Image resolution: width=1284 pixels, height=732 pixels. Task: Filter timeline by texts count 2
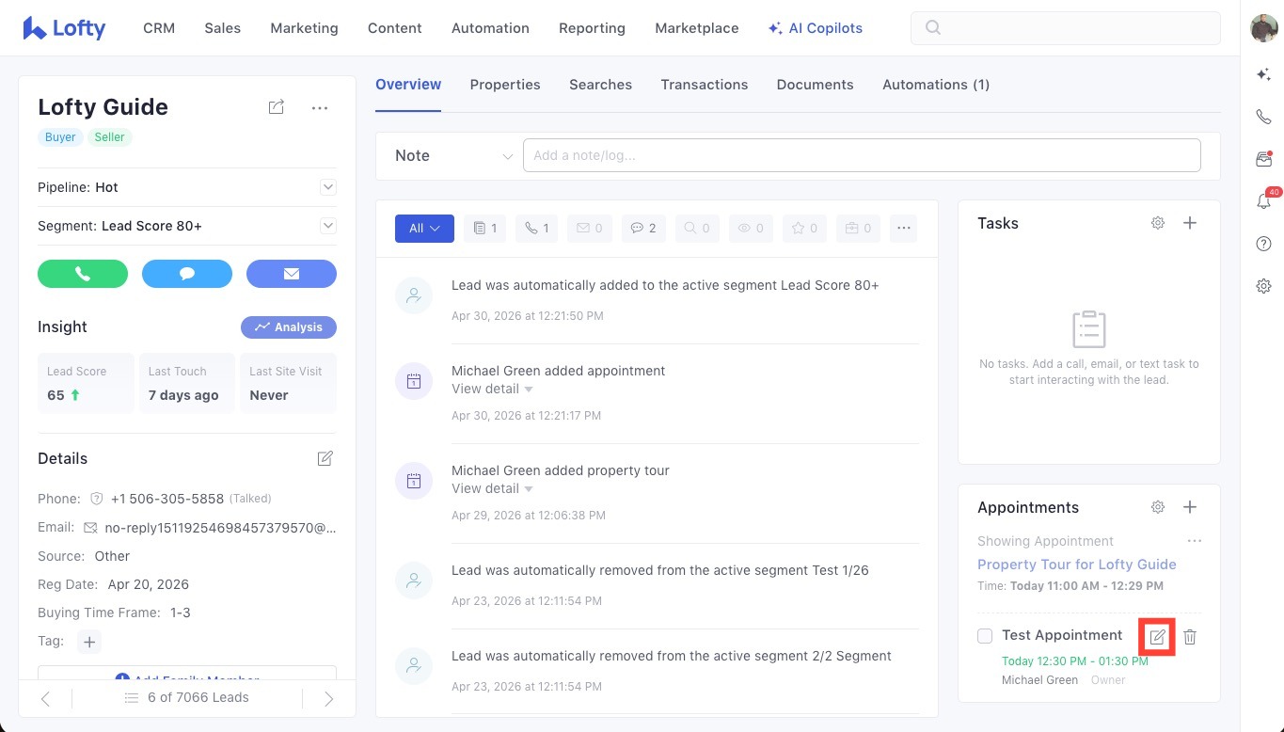[x=643, y=228]
